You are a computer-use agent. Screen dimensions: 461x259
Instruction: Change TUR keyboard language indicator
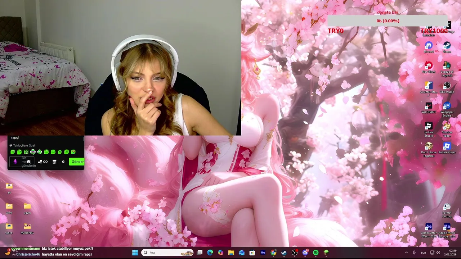pyautogui.click(x=424, y=253)
